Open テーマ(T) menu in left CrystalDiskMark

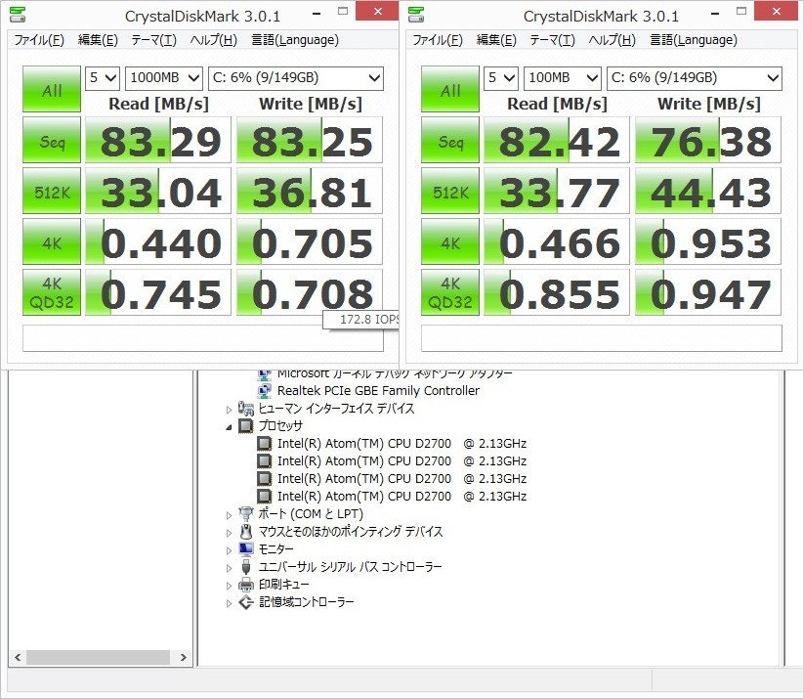[153, 40]
